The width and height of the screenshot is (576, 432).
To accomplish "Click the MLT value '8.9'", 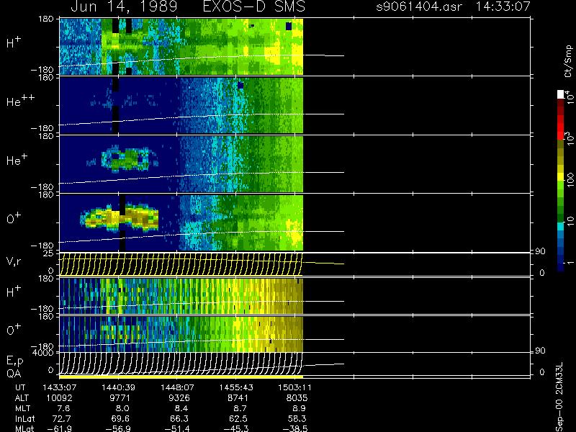I will click(299, 408).
